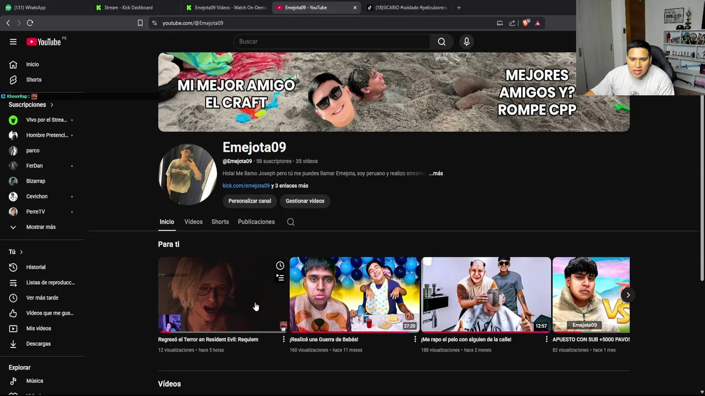Open new browser tab

(459, 8)
